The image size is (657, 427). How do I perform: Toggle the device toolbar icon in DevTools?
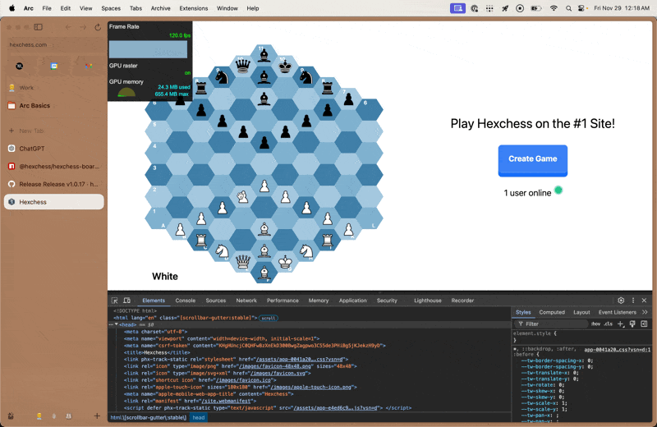point(126,301)
